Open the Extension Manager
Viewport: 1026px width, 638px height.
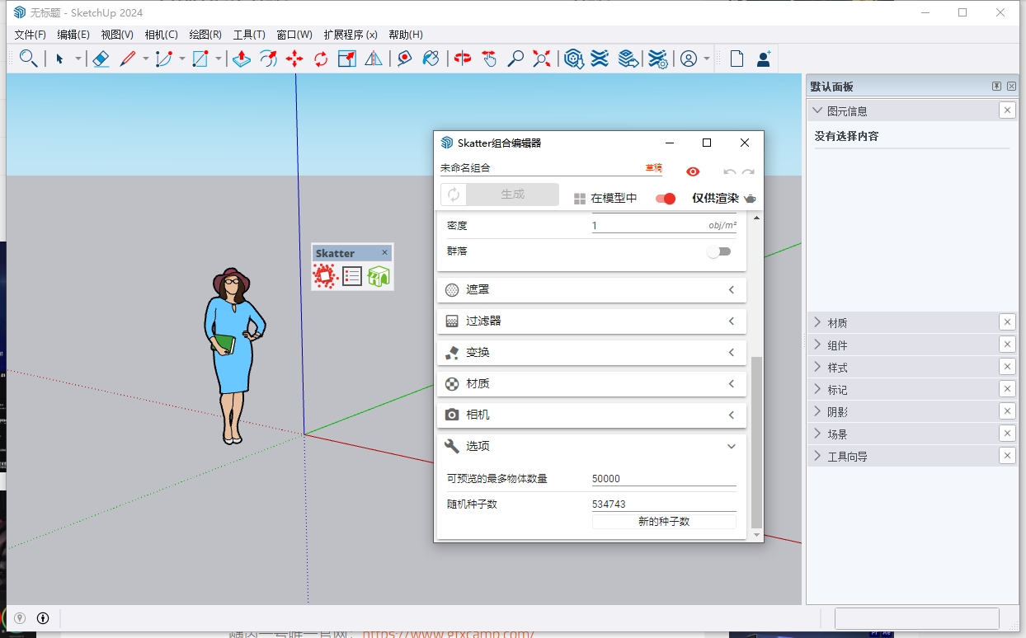(657, 59)
